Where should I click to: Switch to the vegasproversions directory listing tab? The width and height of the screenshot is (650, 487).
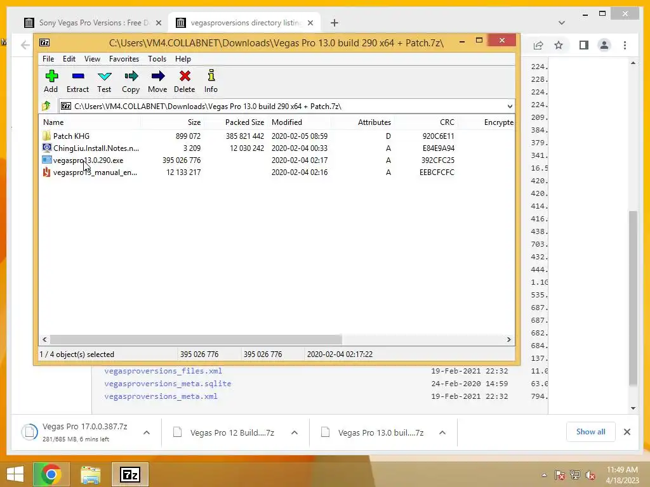click(246, 23)
